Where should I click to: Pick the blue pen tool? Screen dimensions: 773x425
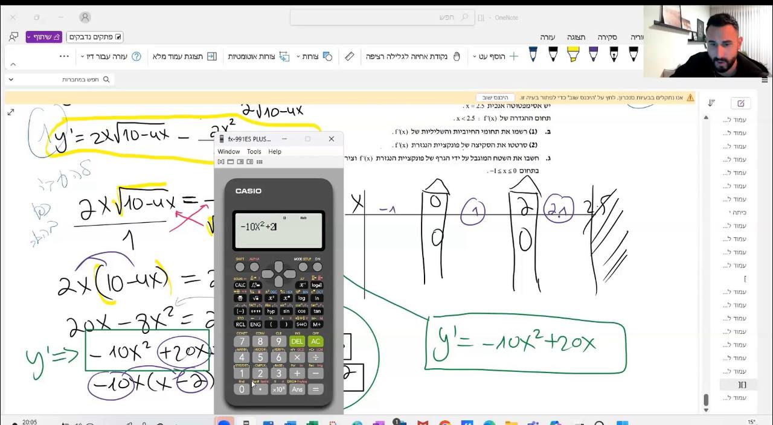533,55
